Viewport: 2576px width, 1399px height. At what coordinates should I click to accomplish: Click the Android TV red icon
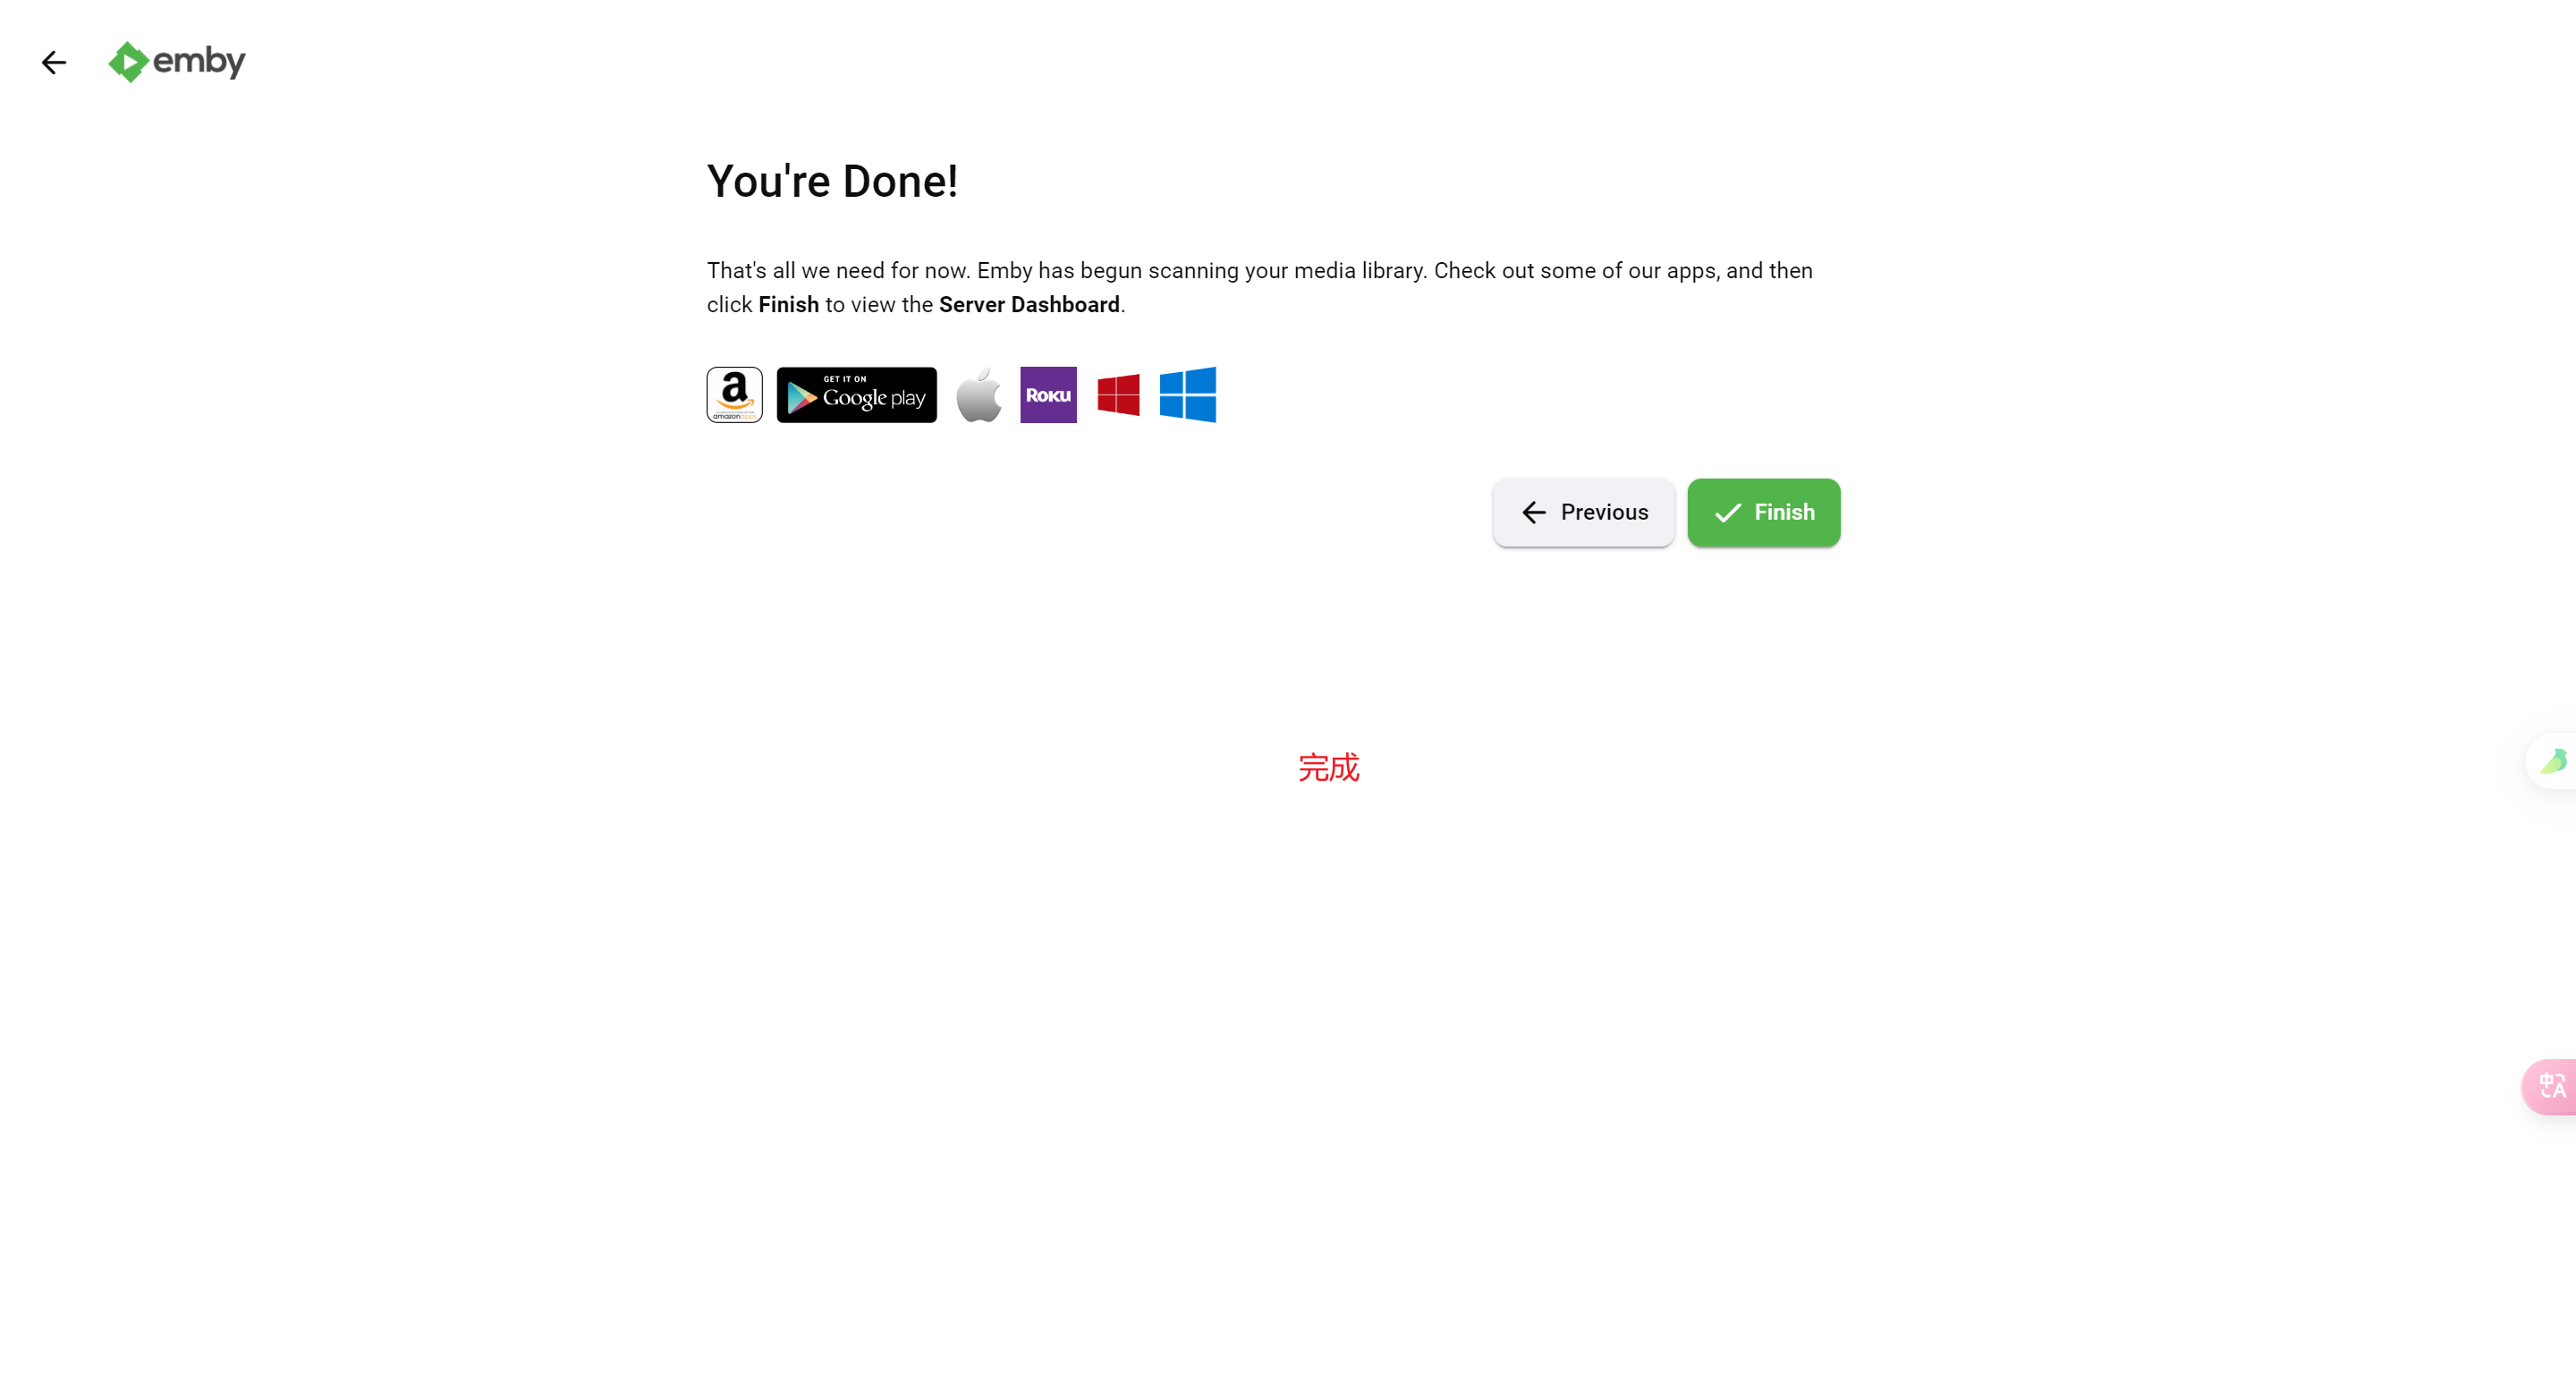(1117, 394)
